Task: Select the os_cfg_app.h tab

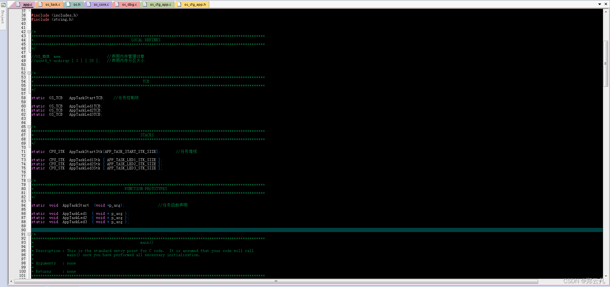Action: tap(192, 4)
